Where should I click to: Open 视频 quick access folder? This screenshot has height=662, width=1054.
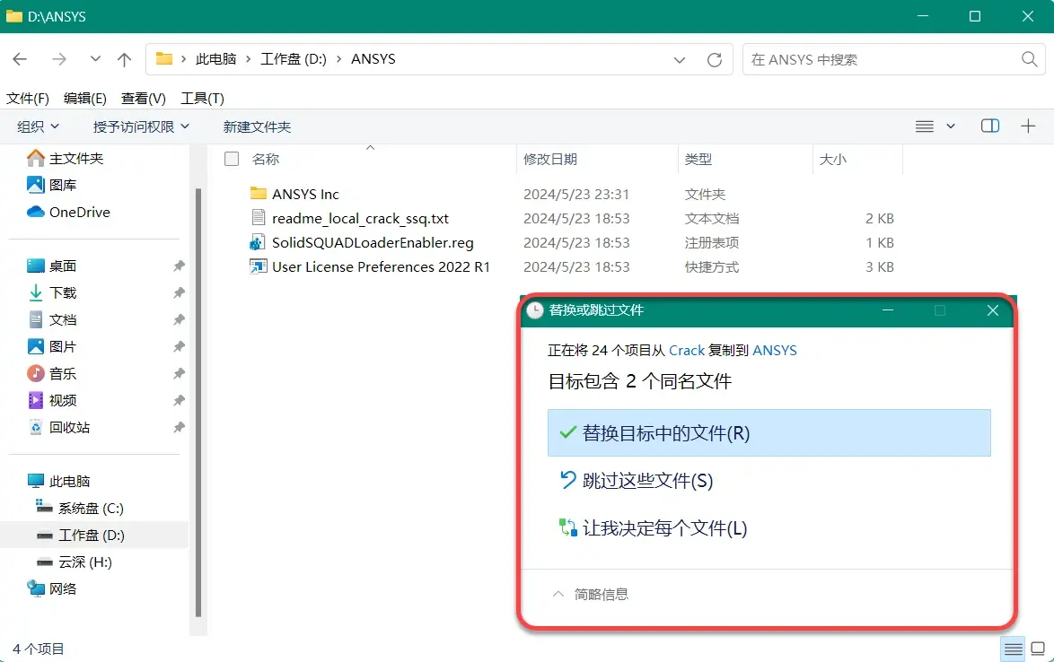coord(51,400)
